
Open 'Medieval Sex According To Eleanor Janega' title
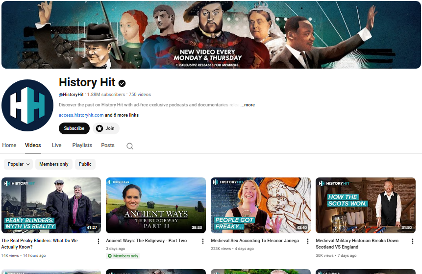pyautogui.click(x=255, y=241)
